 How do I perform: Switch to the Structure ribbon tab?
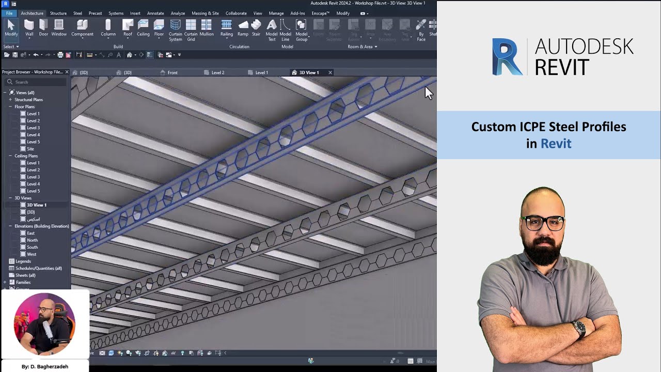pyautogui.click(x=58, y=13)
